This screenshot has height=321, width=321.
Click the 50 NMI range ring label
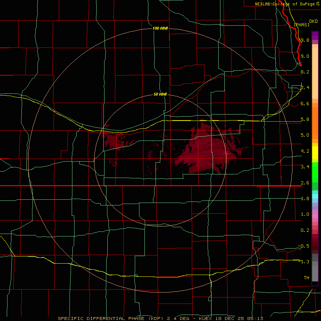(160, 94)
